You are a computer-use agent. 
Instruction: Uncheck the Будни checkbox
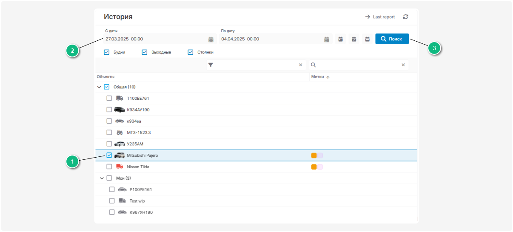[107, 52]
